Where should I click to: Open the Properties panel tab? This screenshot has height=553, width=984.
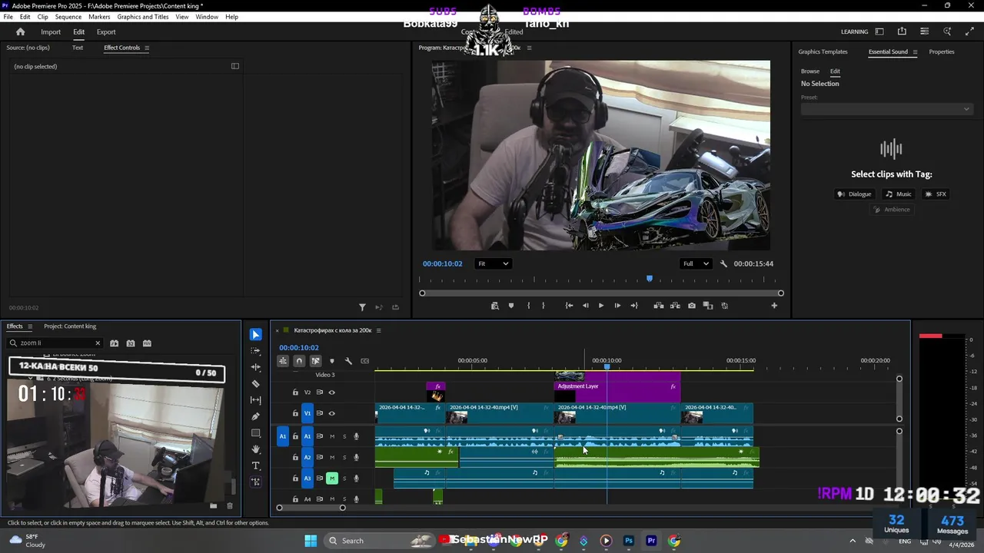pos(942,52)
